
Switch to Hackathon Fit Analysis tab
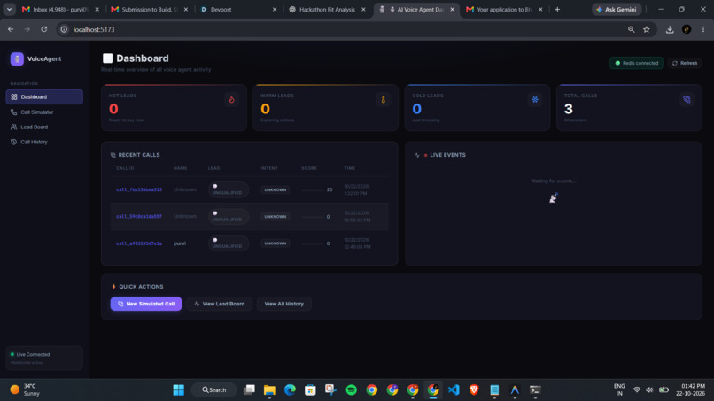326,9
